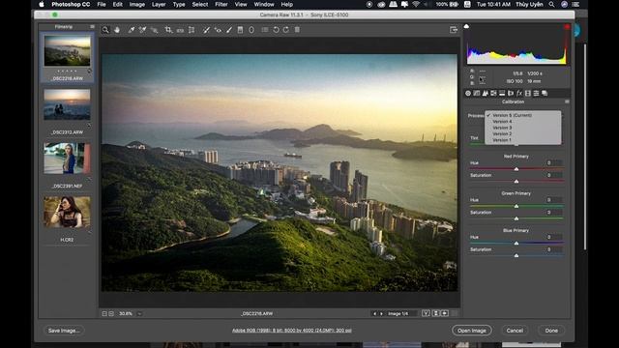The width and height of the screenshot is (619, 348).
Task: Choose Version 5 (Current) process
Action: click(x=522, y=115)
